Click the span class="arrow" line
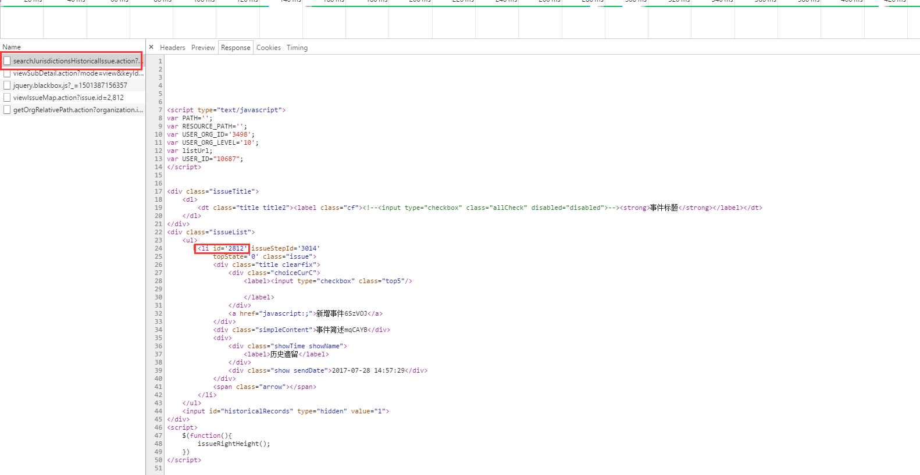Viewport: 920px width, 475px height. [265, 387]
